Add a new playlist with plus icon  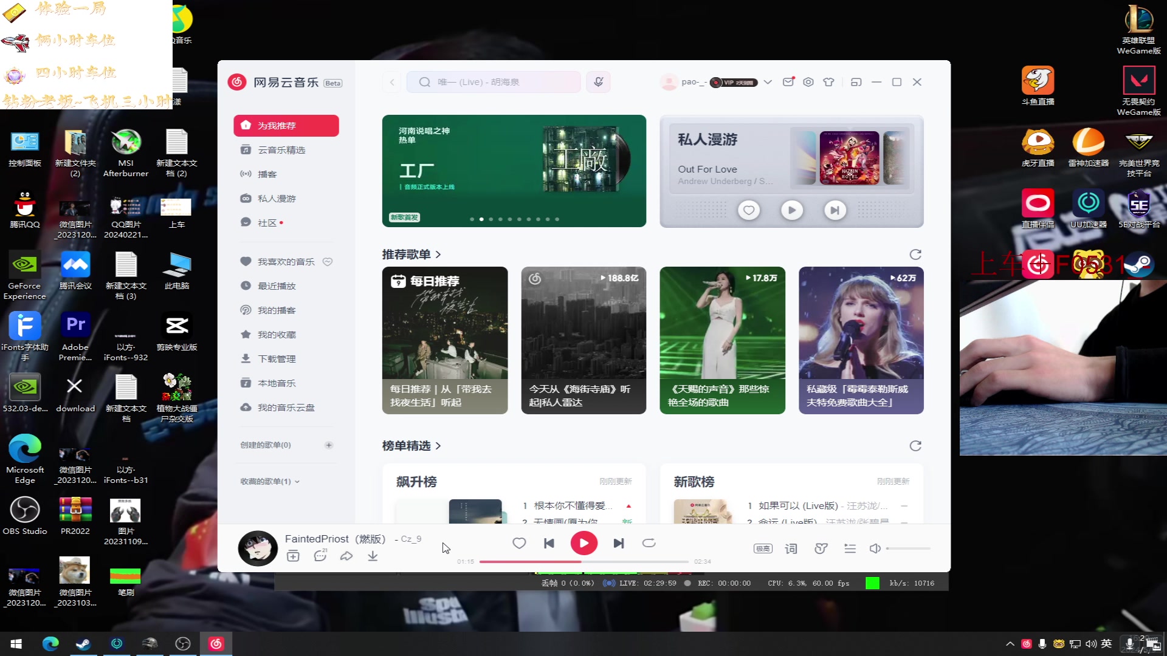pos(329,445)
